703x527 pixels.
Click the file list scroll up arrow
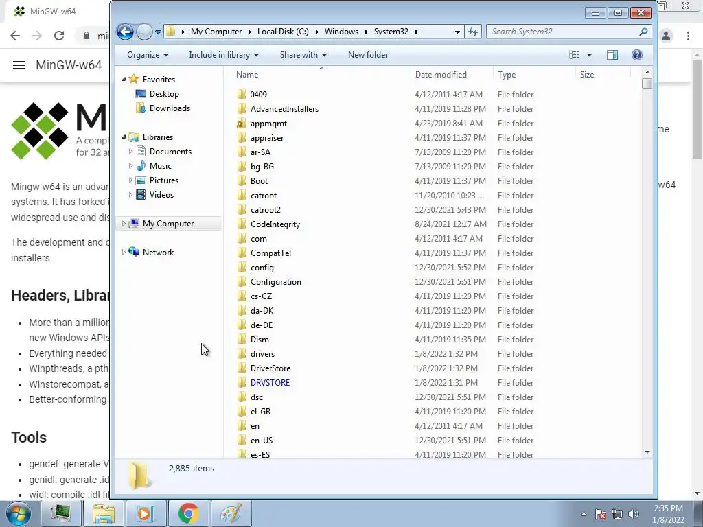(647, 71)
